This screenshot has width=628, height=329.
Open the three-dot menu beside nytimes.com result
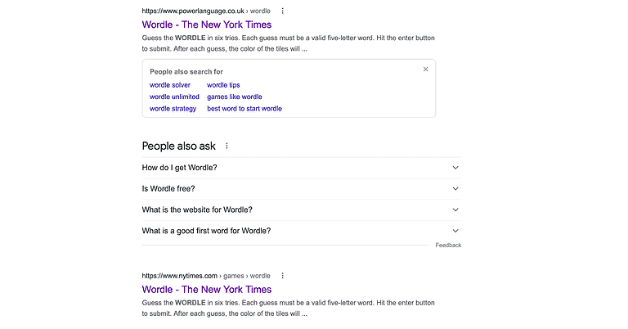tap(283, 276)
